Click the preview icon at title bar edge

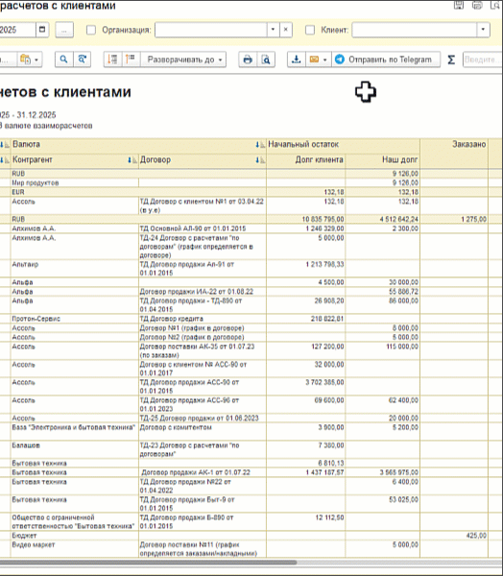[496, 5]
